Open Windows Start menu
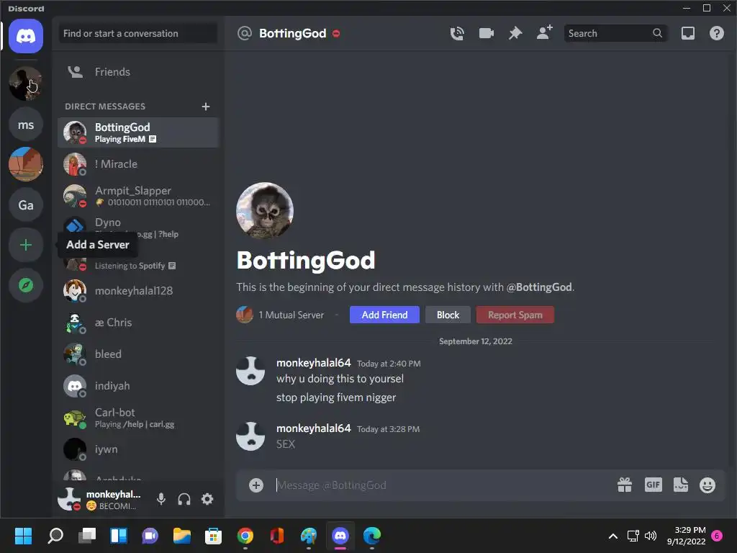 (x=24, y=535)
